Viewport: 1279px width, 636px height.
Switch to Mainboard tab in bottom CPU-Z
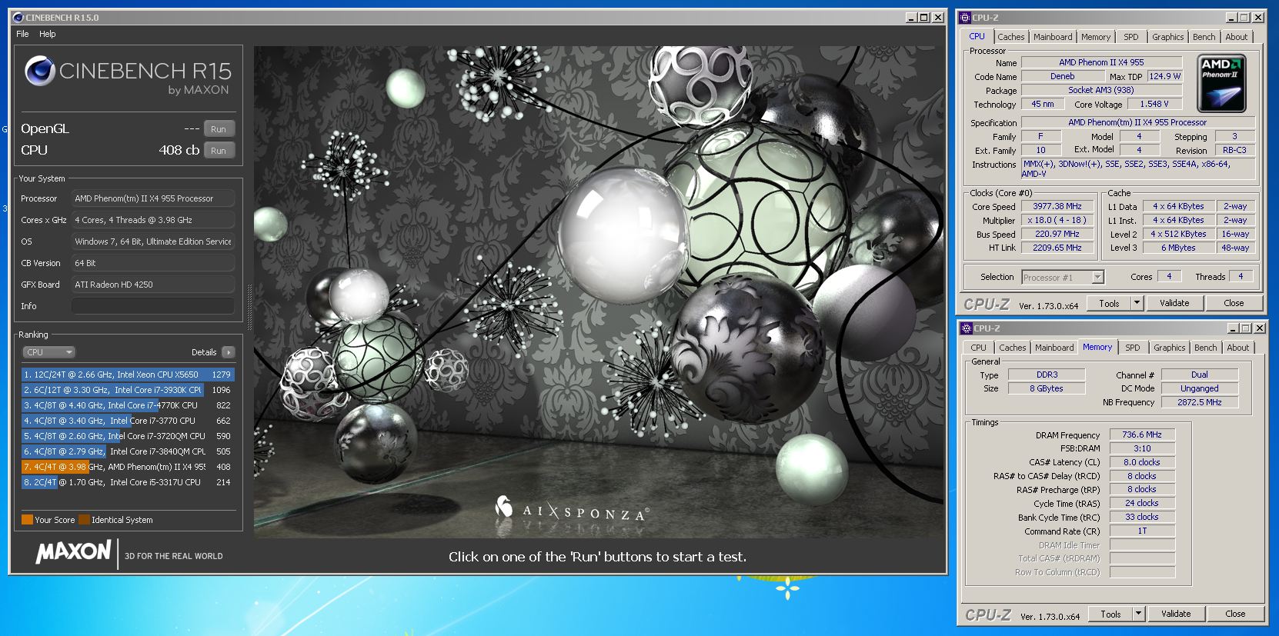(1054, 348)
